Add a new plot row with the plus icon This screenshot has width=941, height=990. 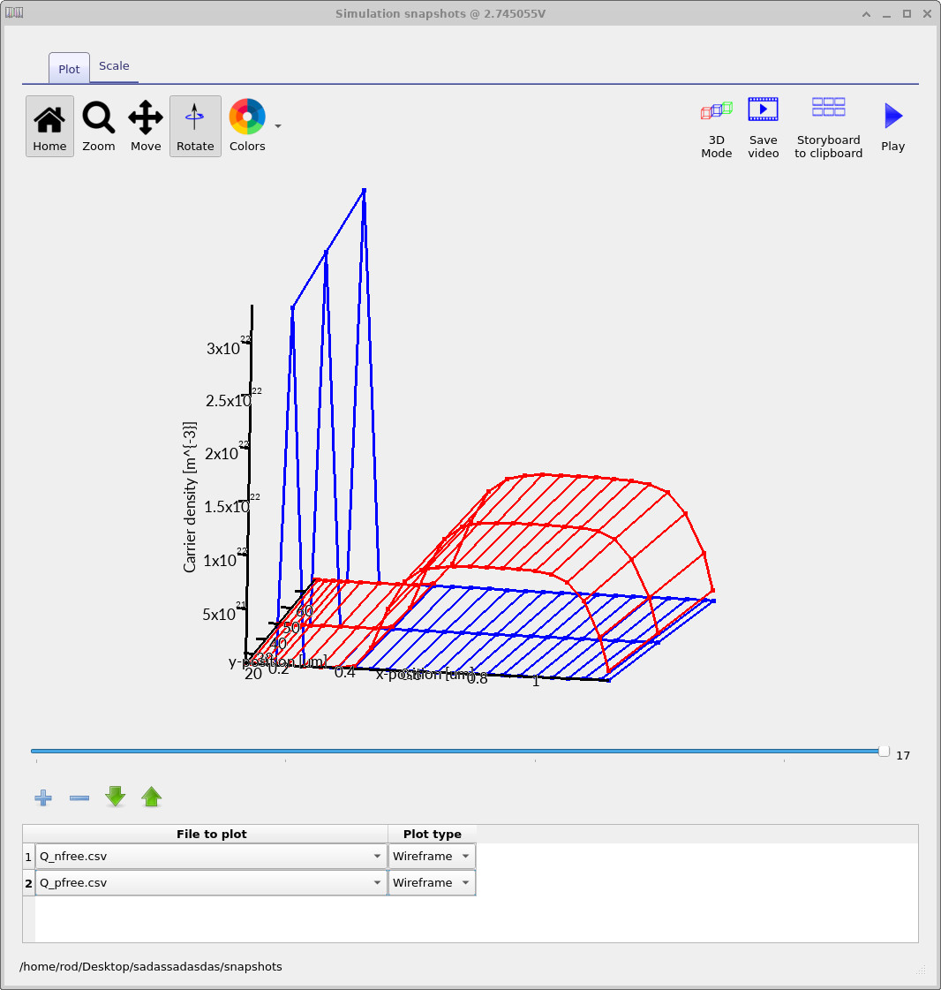(x=42, y=797)
